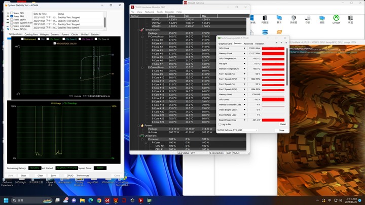The height and width of the screenshot is (205, 365).
Task: Click the GPU-Z sensors vertical scrollbar
Action: point(287,67)
